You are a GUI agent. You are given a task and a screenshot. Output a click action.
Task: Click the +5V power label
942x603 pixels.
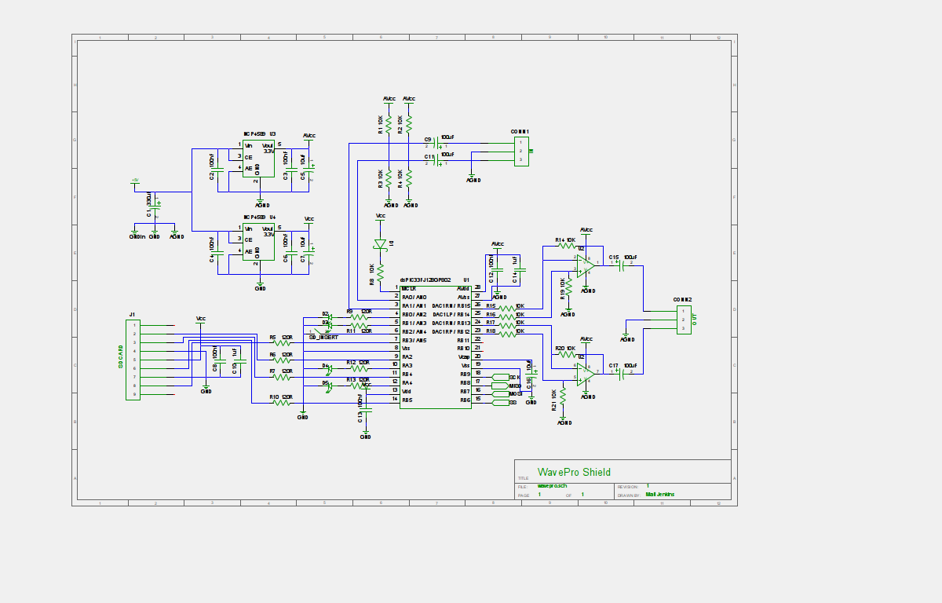point(135,181)
